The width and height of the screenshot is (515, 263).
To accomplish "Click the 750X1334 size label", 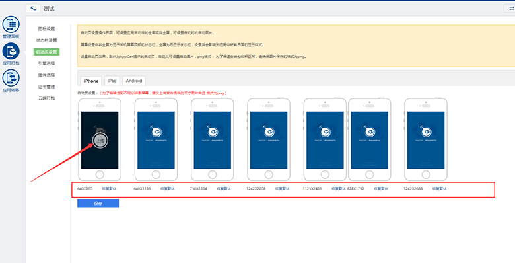I will coord(198,189).
